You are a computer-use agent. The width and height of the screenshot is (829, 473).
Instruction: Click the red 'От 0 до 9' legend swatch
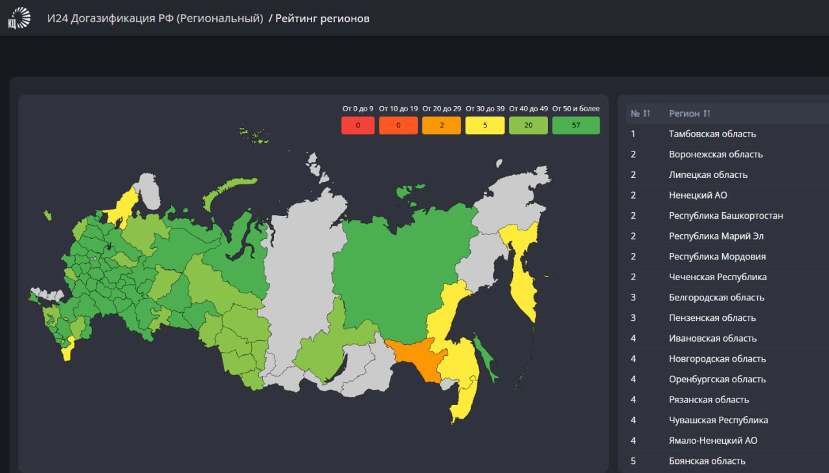(358, 126)
